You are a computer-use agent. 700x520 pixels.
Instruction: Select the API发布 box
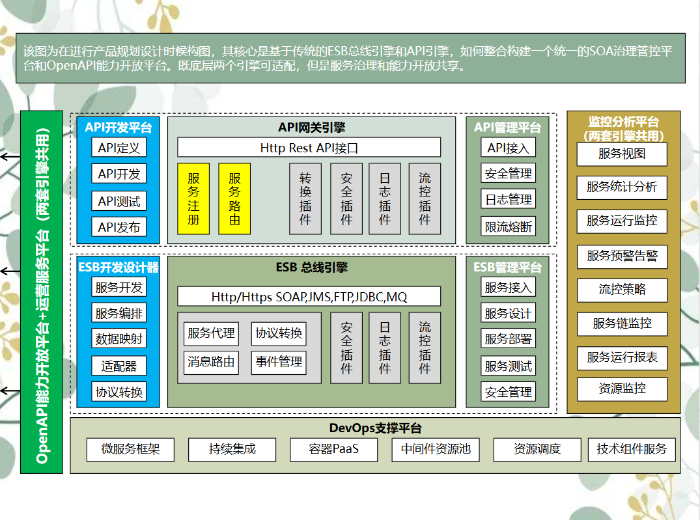[119, 226]
